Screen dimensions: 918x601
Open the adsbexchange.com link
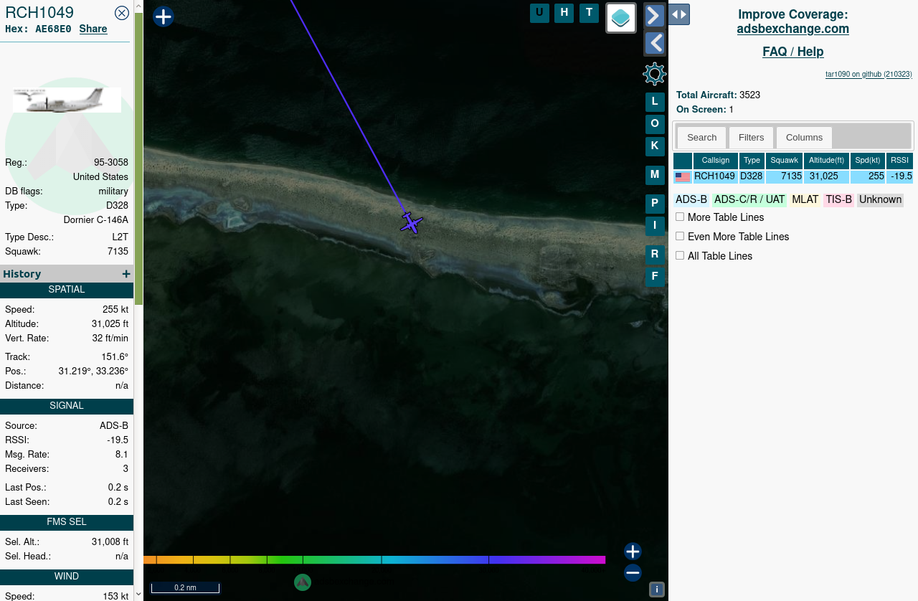pos(793,29)
